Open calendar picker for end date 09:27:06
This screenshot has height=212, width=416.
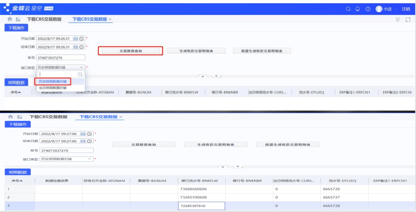83,141
